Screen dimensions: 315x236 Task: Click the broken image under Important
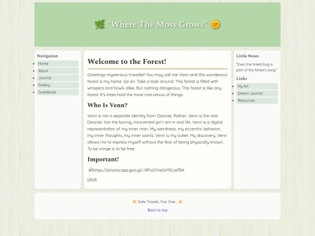pyautogui.click(x=136, y=170)
